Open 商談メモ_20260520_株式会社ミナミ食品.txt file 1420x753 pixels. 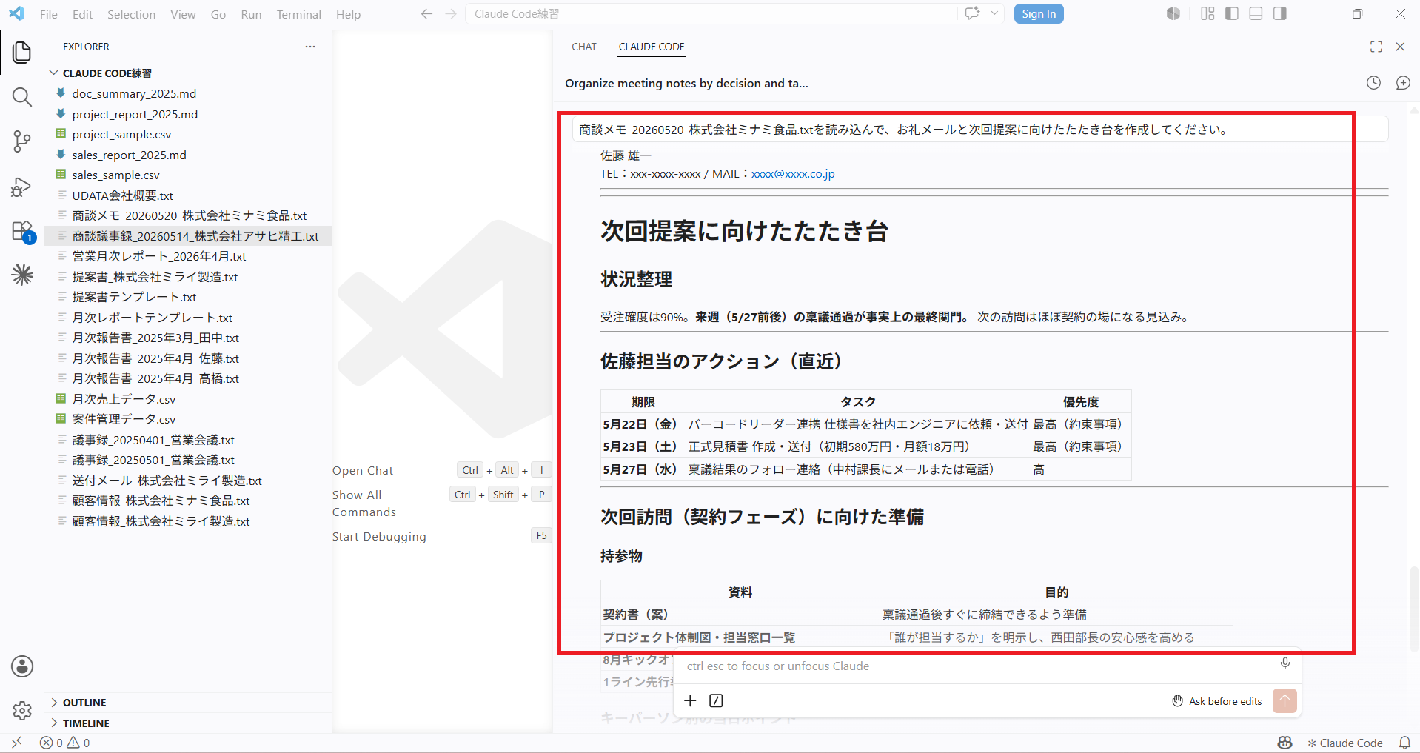189,215
